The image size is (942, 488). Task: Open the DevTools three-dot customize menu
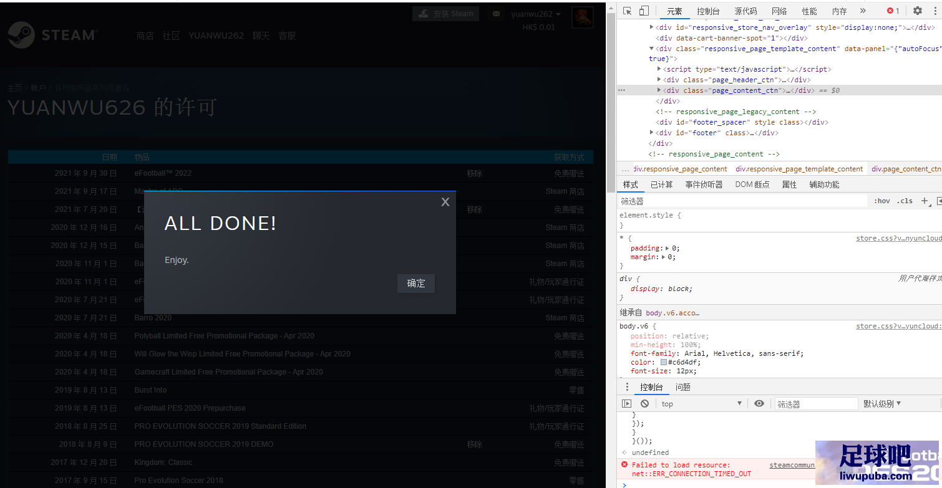934,11
